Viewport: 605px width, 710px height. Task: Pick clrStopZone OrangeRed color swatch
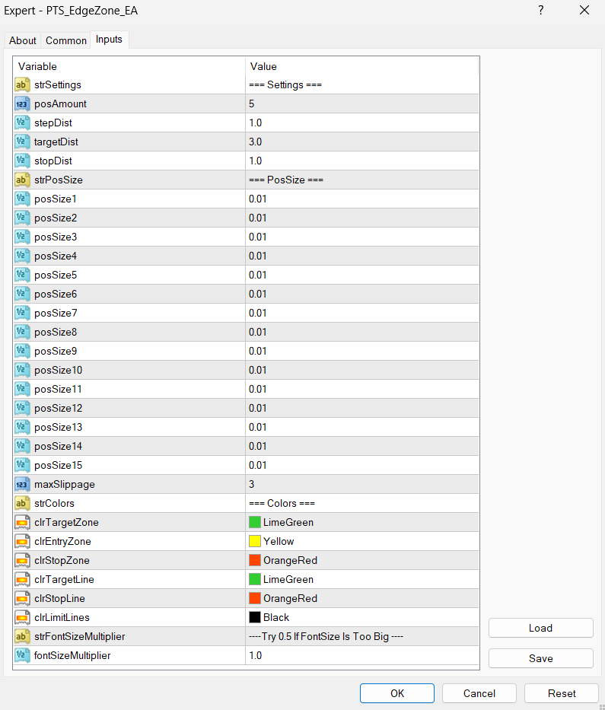pos(255,560)
